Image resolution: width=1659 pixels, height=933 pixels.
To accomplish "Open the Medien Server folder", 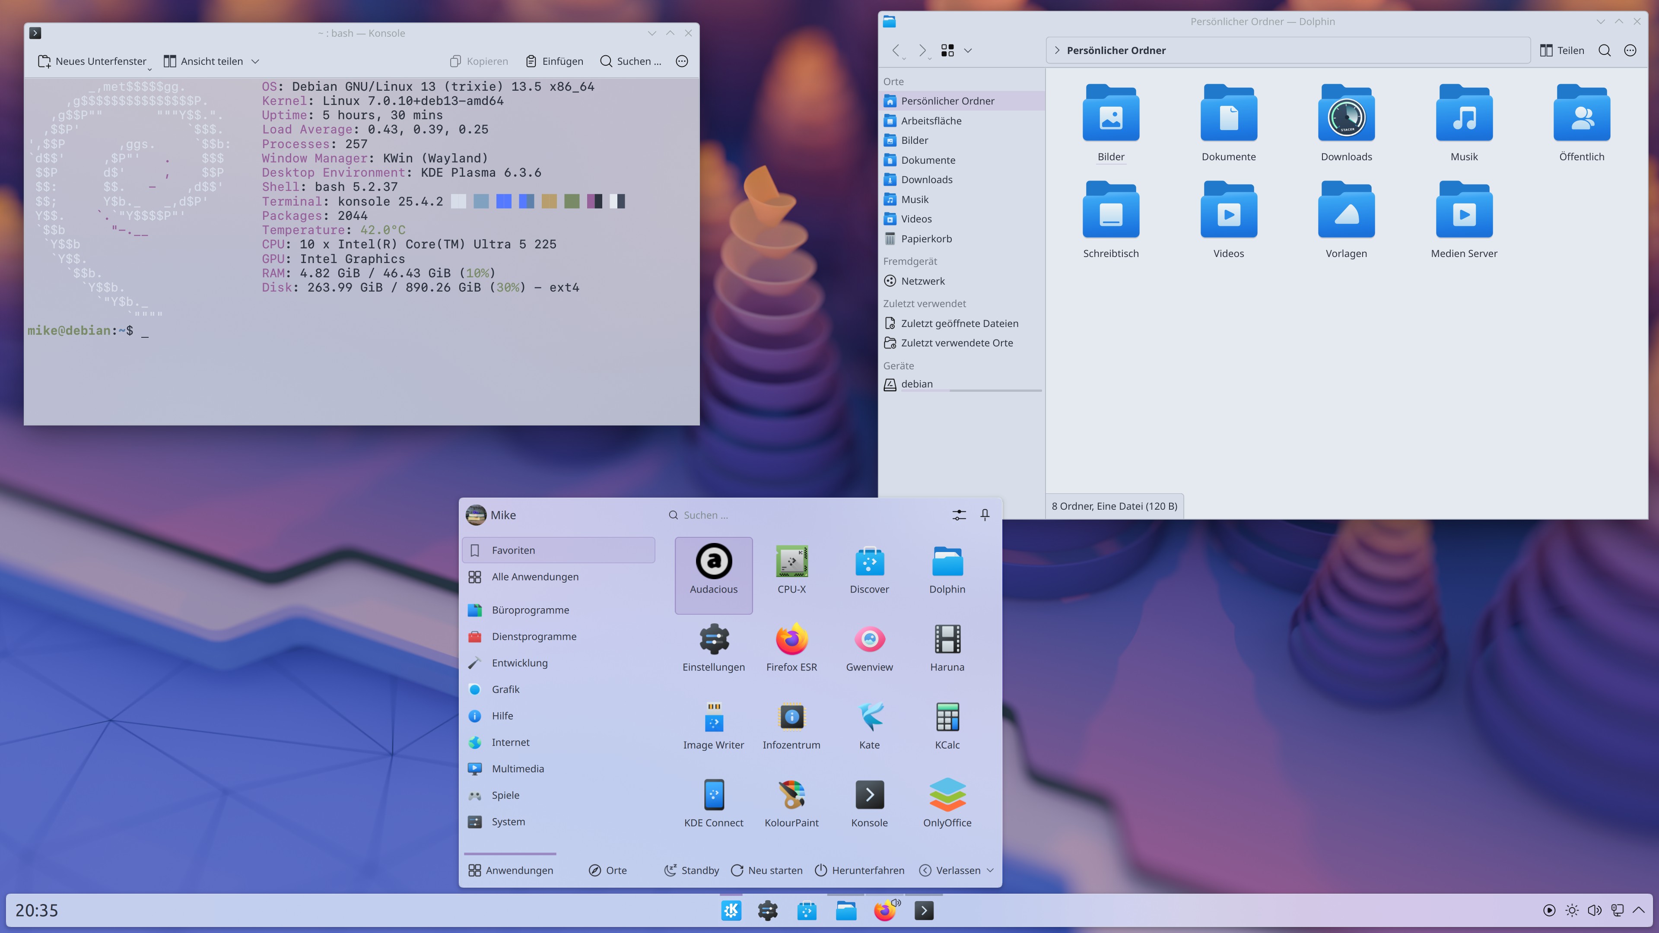I will click(1464, 219).
